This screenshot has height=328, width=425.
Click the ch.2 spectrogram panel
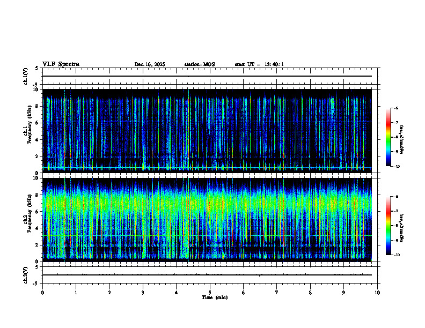(x=207, y=220)
